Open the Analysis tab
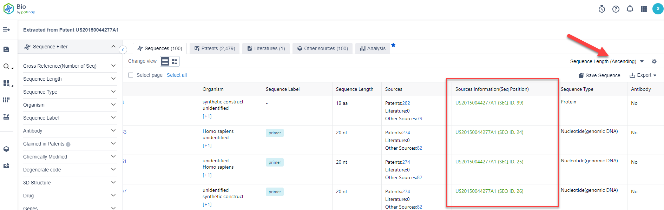Viewport: 664px width, 210px height. [373, 48]
